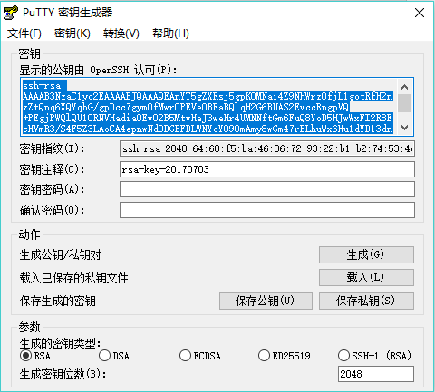
Task: Click the 确认密码(O) confirm passphrase field
Action: [x=267, y=210]
